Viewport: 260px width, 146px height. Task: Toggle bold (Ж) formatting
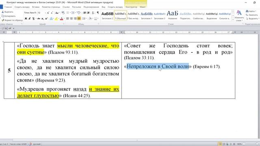coord(26,19)
